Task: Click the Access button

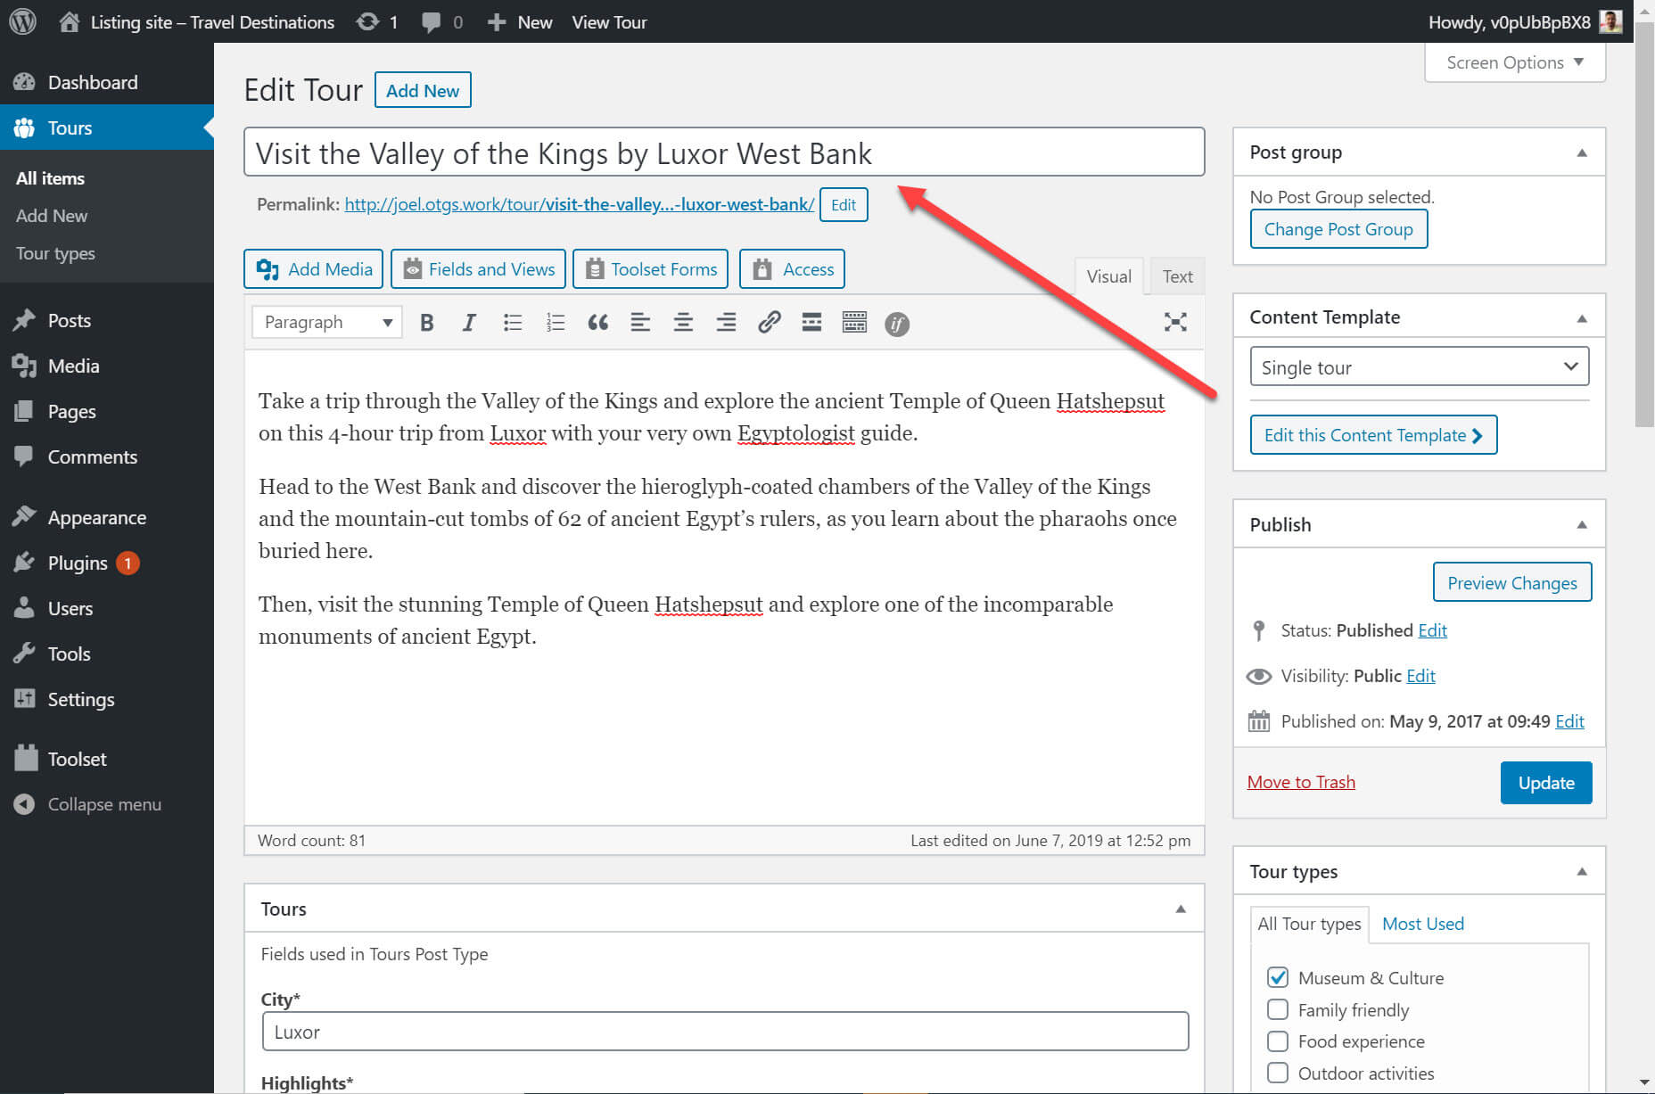Action: (792, 269)
